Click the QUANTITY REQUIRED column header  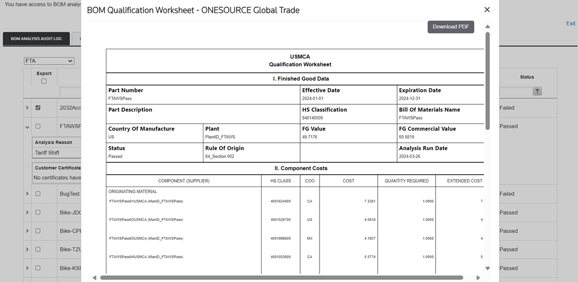point(406,181)
